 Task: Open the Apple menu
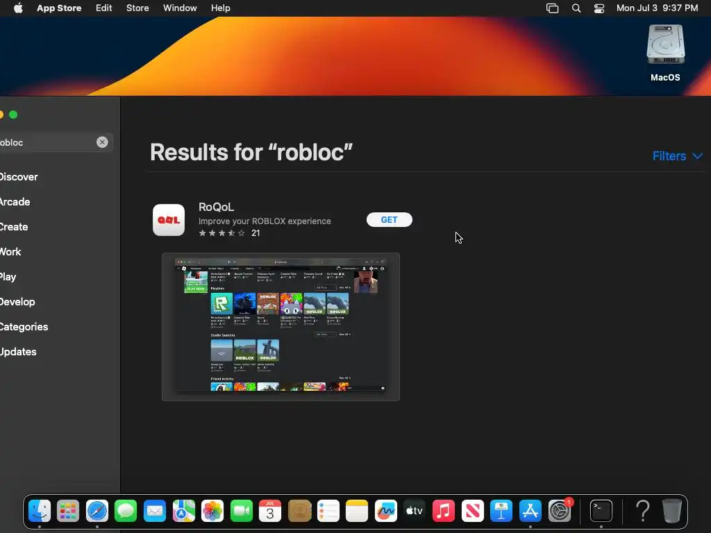pyautogui.click(x=18, y=8)
